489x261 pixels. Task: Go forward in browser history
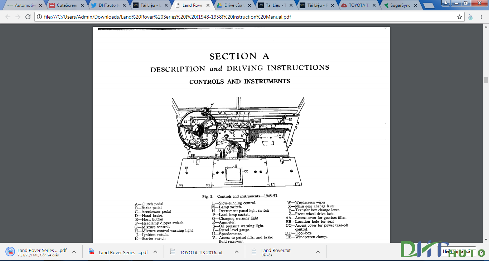[x=18, y=17]
